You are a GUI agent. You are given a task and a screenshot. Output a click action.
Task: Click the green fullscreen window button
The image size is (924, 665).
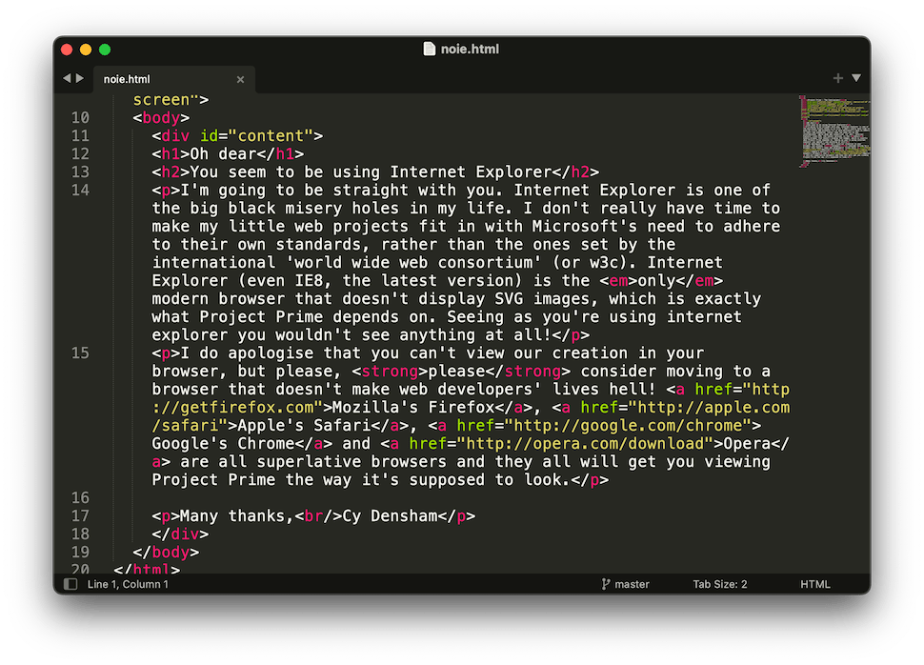pos(105,50)
